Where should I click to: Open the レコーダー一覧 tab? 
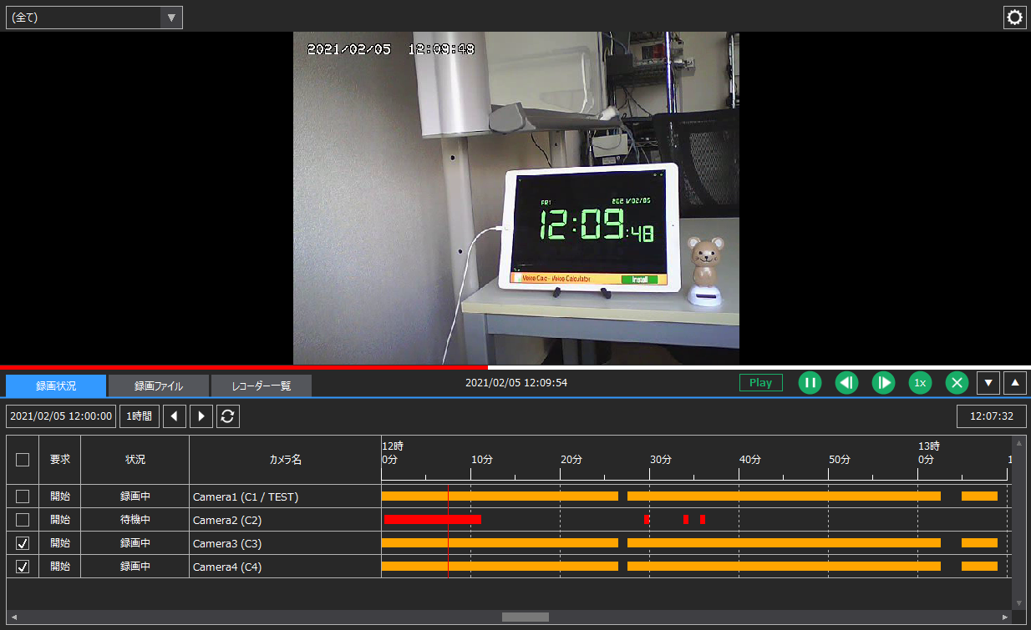click(261, 386)
